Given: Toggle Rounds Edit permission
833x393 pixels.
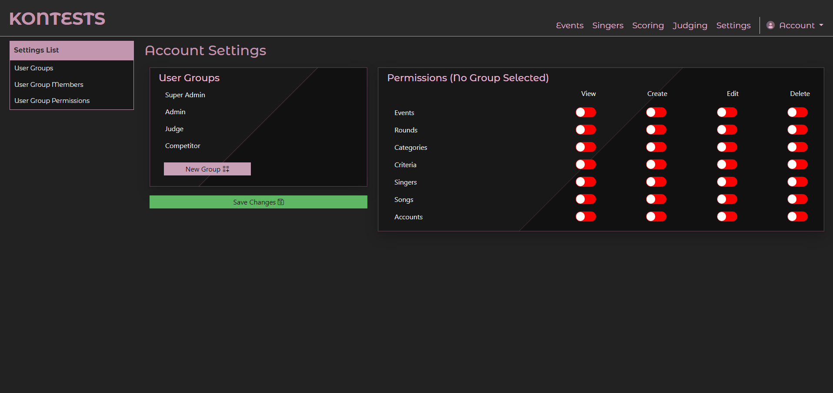Looking at the screenshot, I should (727, 130).
